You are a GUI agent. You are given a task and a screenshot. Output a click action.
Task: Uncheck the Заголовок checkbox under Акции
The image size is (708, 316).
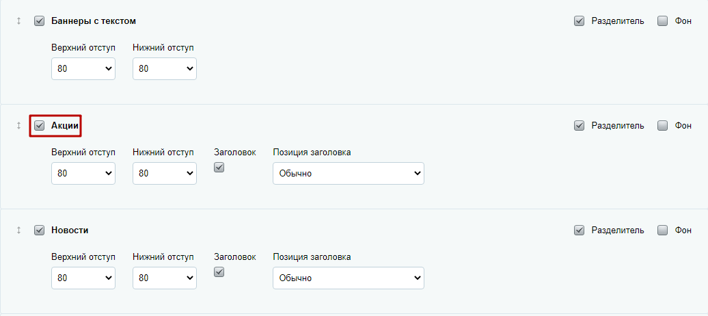pyautogui.click(x=219, y=168)
